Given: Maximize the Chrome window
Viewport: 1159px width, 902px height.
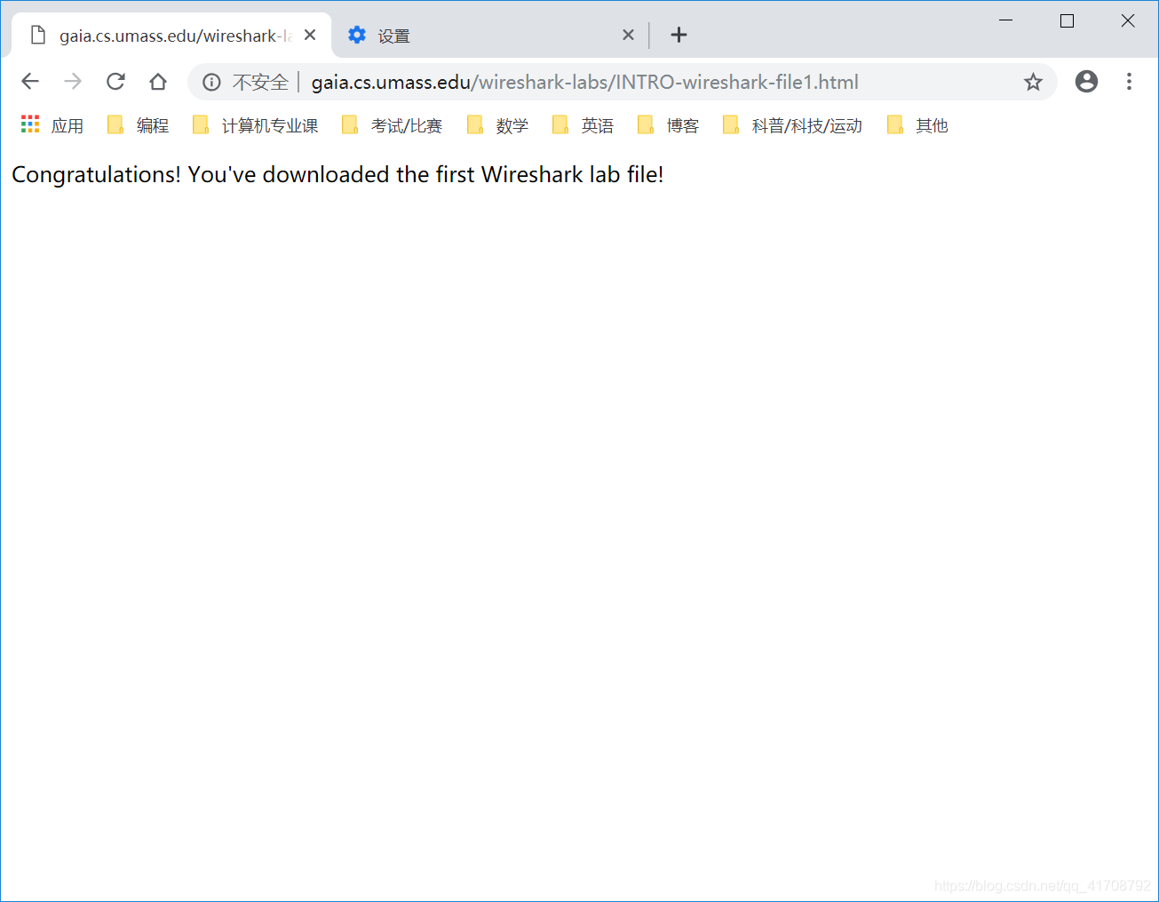Looking at the screenshot, I should [1067, 20].
